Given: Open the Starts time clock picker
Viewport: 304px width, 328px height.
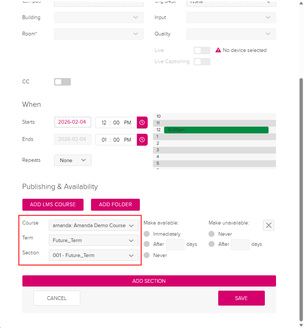Looking at the screenshot, I should (142, 122).
